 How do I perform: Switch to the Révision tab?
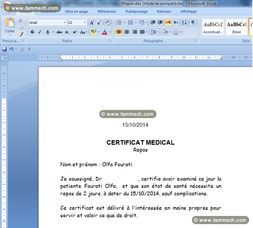pos(164,12)
